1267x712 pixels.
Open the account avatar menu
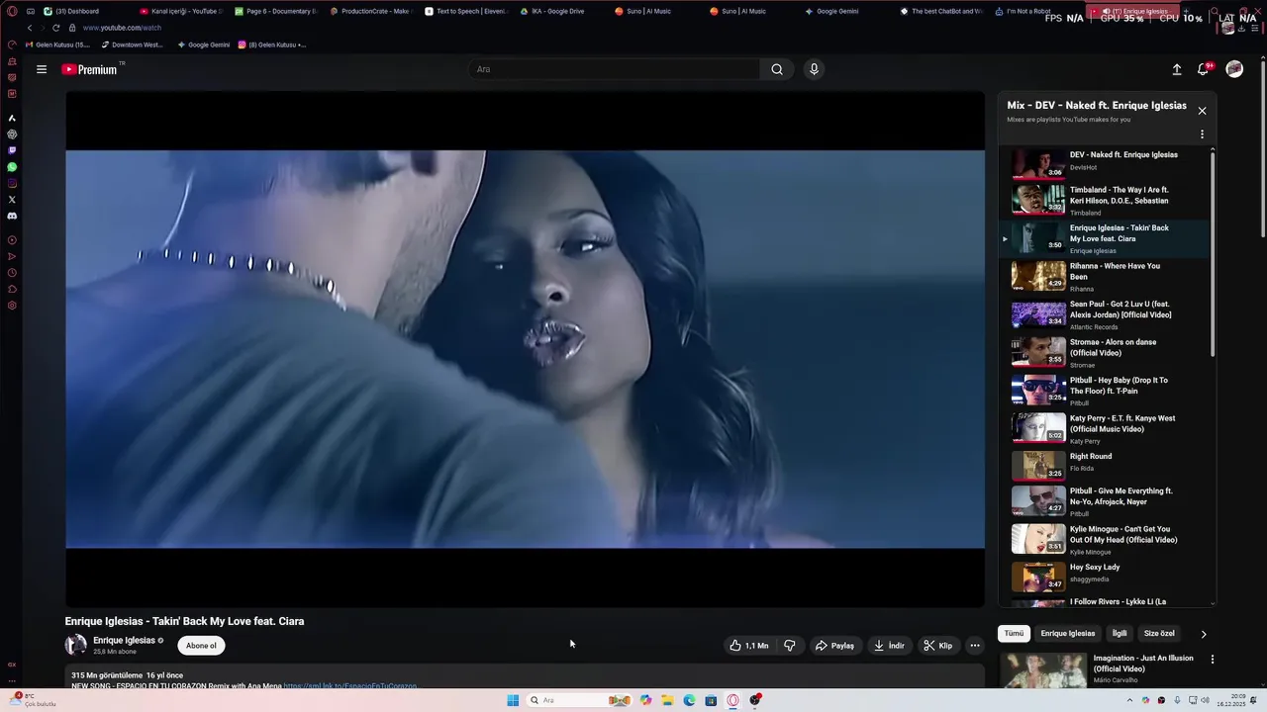[1234, 68]
